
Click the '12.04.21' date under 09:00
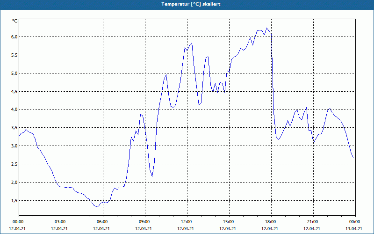pos(144,228)
